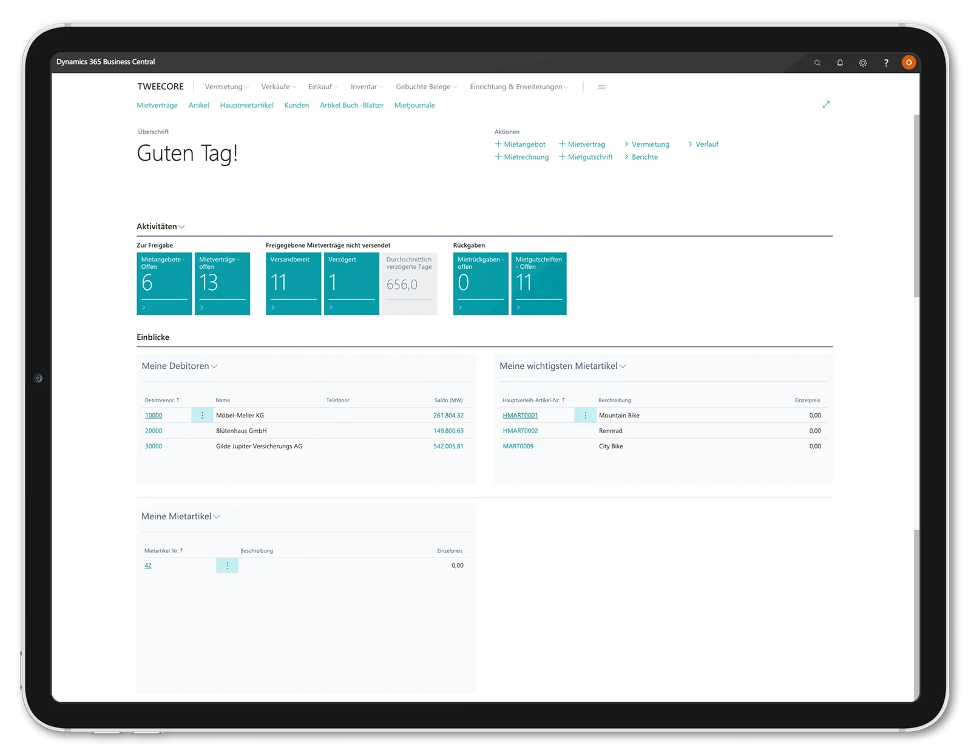Go to Hauptmietartikel link
The width and height of the screenshot is (971, 756).
click(246, 106)
